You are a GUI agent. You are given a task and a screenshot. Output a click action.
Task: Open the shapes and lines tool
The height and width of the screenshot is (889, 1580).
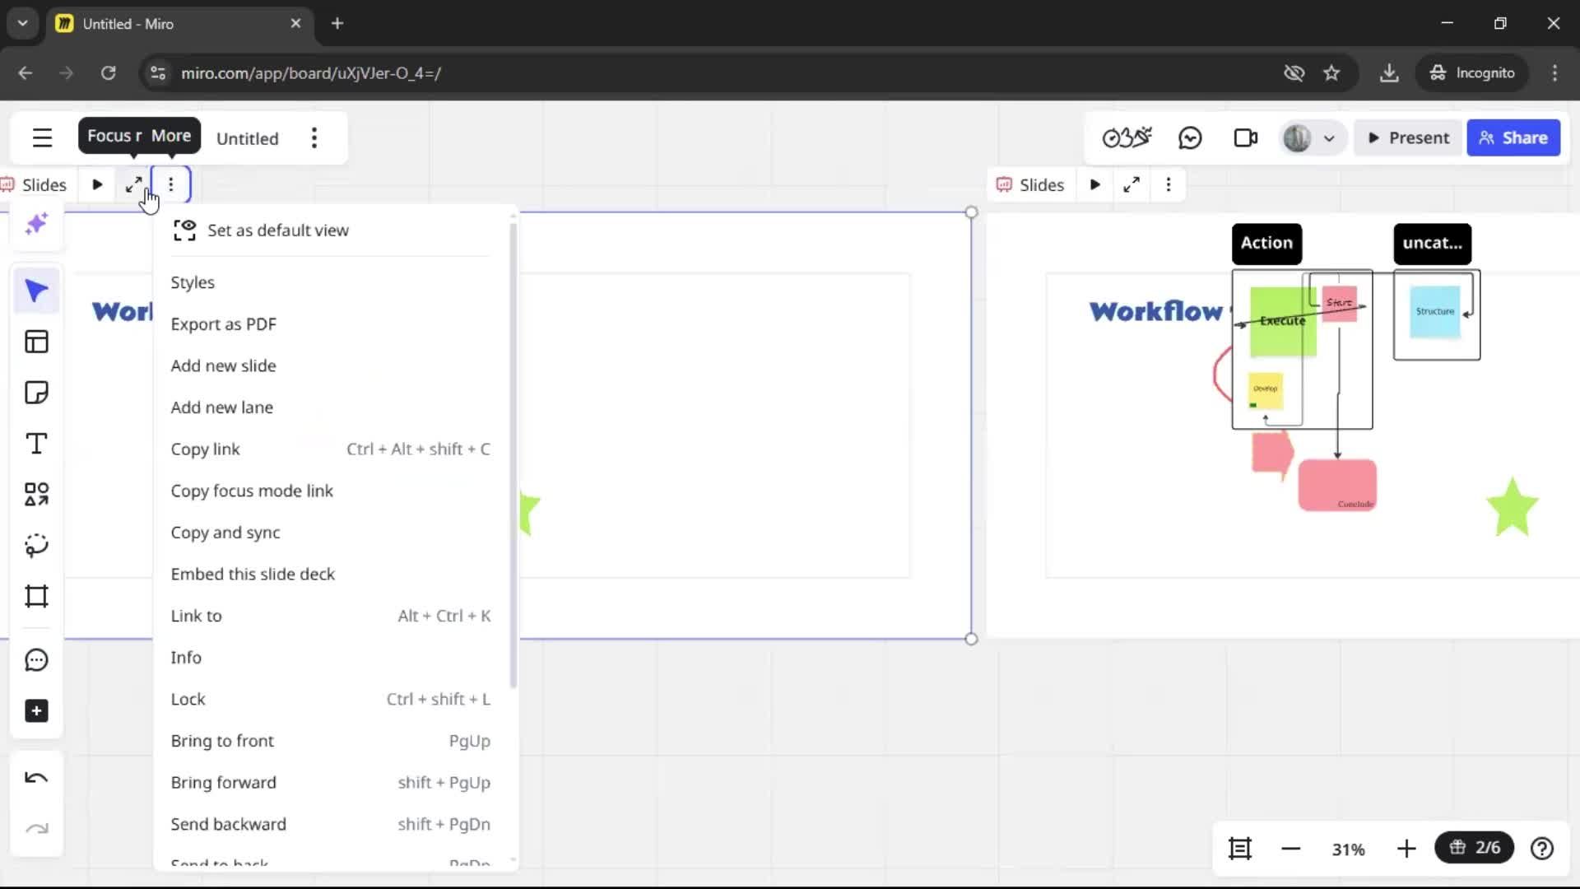pyautogui.click(x=36, y=495)
